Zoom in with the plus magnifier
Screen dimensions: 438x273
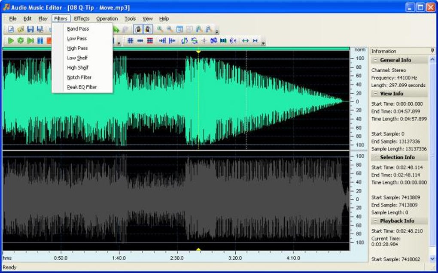click(x=160, y=30)
